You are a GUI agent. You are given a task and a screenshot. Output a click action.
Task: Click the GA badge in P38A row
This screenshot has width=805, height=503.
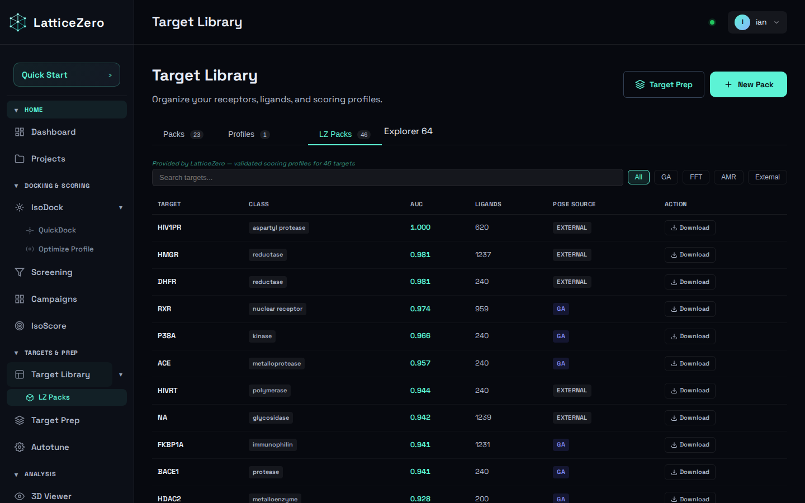(x=561, y=336)
